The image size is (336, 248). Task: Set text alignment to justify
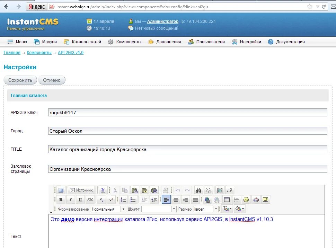click(195, 200)
